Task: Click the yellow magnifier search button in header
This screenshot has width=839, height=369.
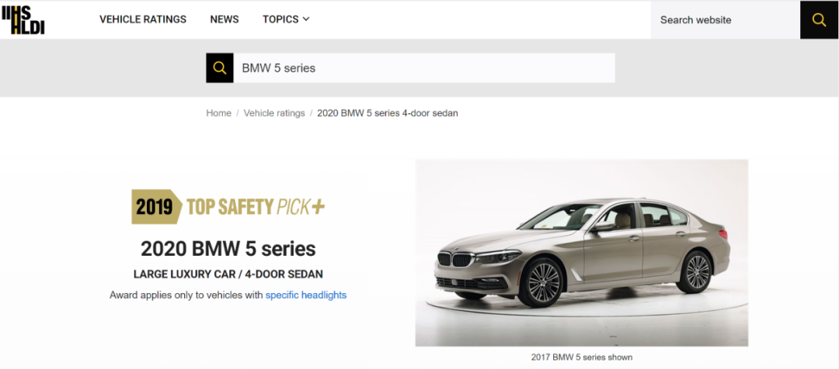Action: click(820, 19)
